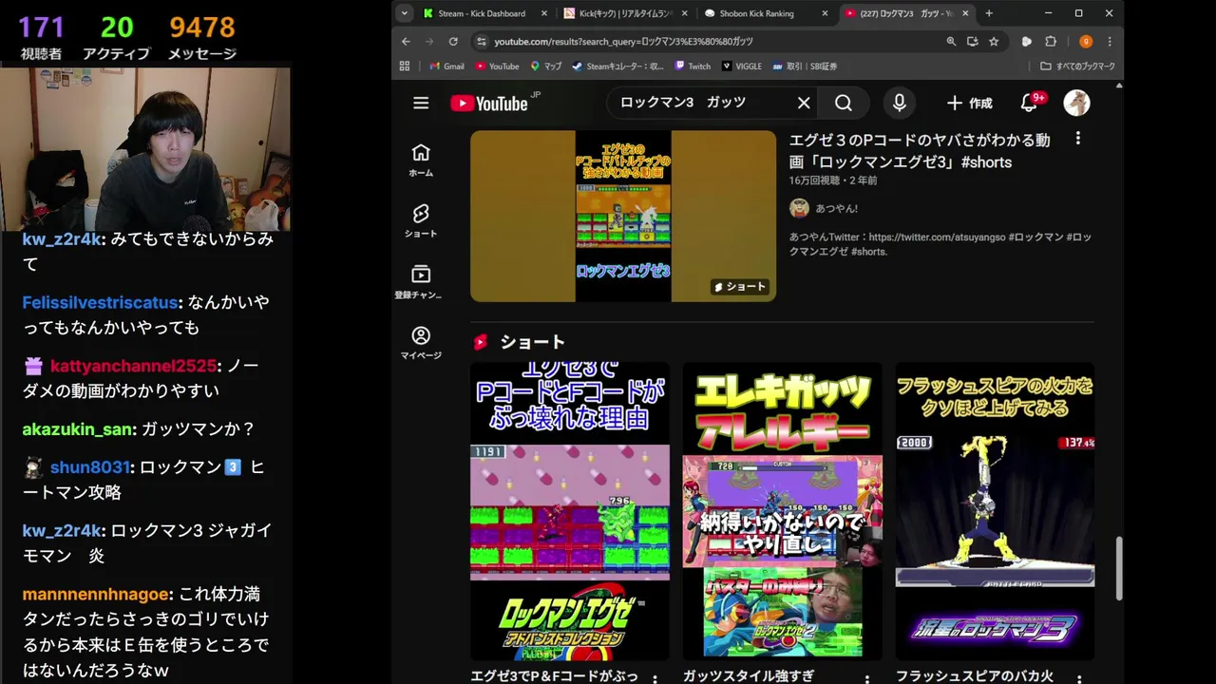This screenshot has width=1216, height=684.
Task: Open the エグゼ3のPコードのヤバさ video title
Action: (920, 151)
